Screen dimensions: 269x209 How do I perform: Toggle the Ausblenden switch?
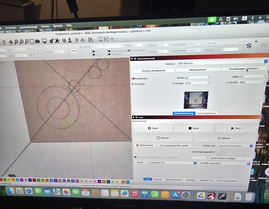point(133,79)
